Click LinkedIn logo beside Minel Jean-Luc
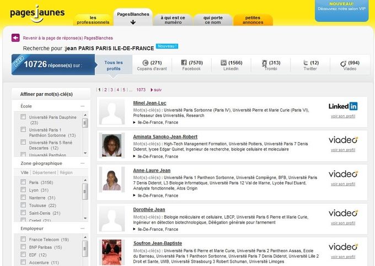Viewport: 375px width, 266px height. [x=343, y=106]
